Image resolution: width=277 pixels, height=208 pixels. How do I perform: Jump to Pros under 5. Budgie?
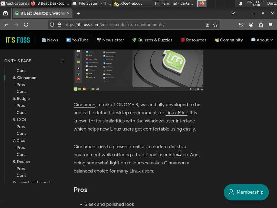pyautogui.click(x=21, y=106)
